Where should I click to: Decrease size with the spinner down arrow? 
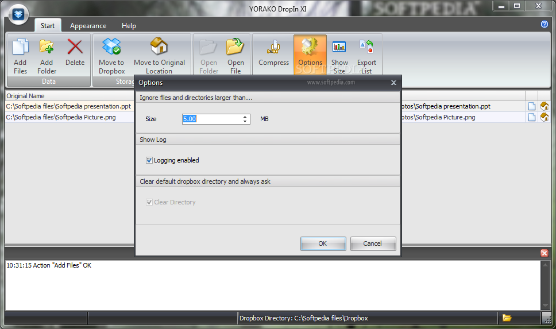[245, 121]
